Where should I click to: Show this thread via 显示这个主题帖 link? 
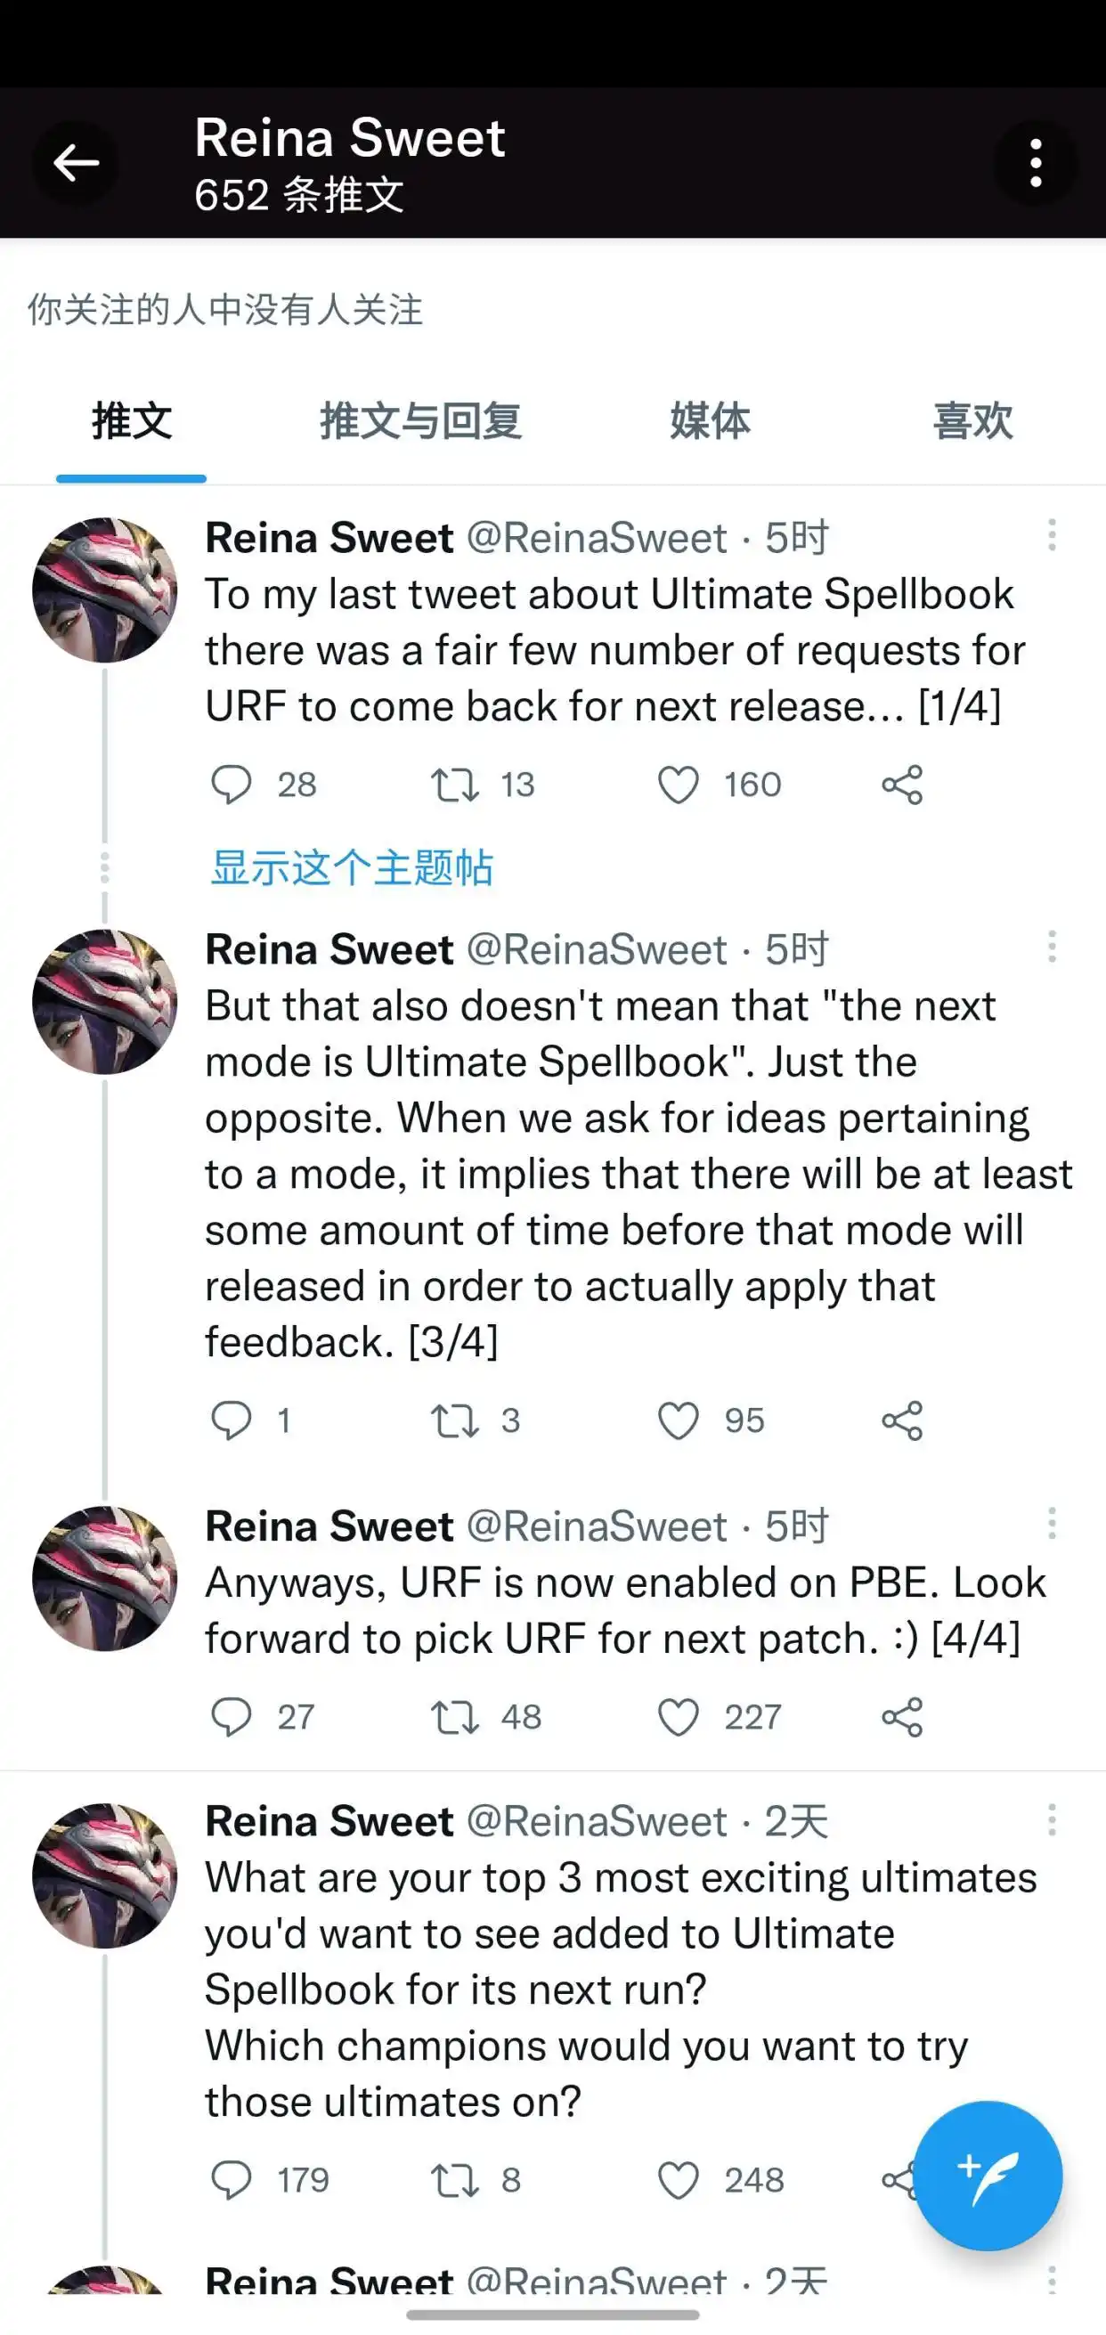(x=352, y=867)
